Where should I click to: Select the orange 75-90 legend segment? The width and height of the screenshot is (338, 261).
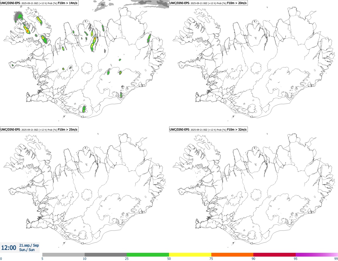(x=232, y=255)
